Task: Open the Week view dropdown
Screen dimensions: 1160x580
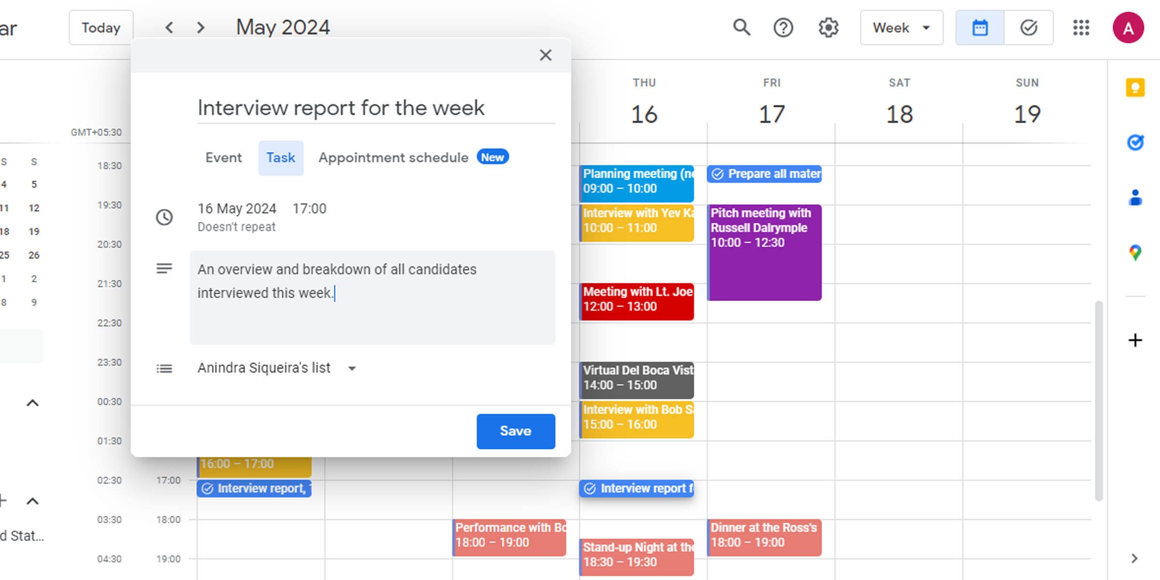Action: pos(901,28)
